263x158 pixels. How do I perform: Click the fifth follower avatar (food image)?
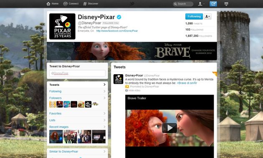click(x=81, y=104)
